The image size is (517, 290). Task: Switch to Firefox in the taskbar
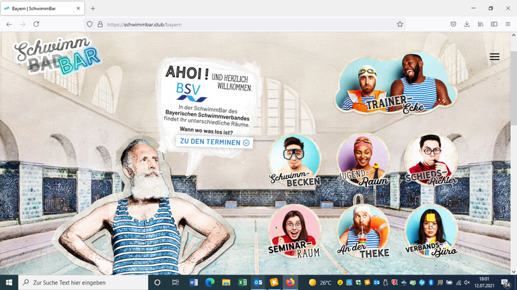290,283
